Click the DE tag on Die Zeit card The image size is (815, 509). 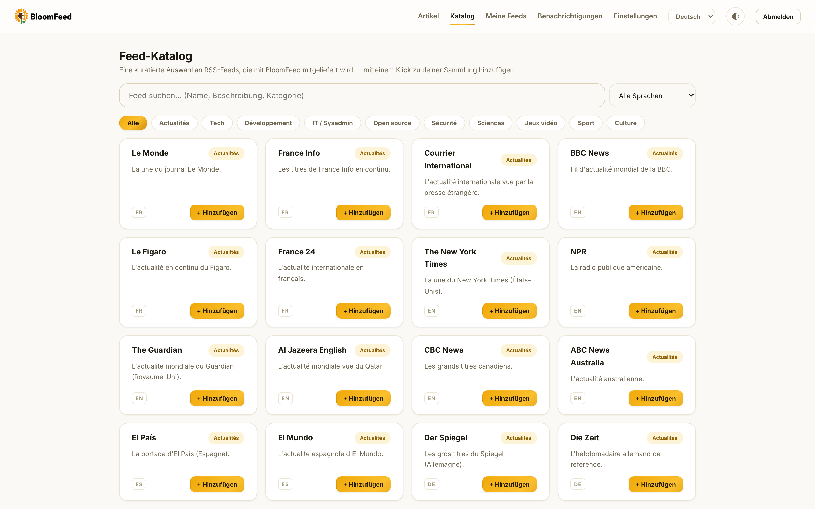point(578,484)
